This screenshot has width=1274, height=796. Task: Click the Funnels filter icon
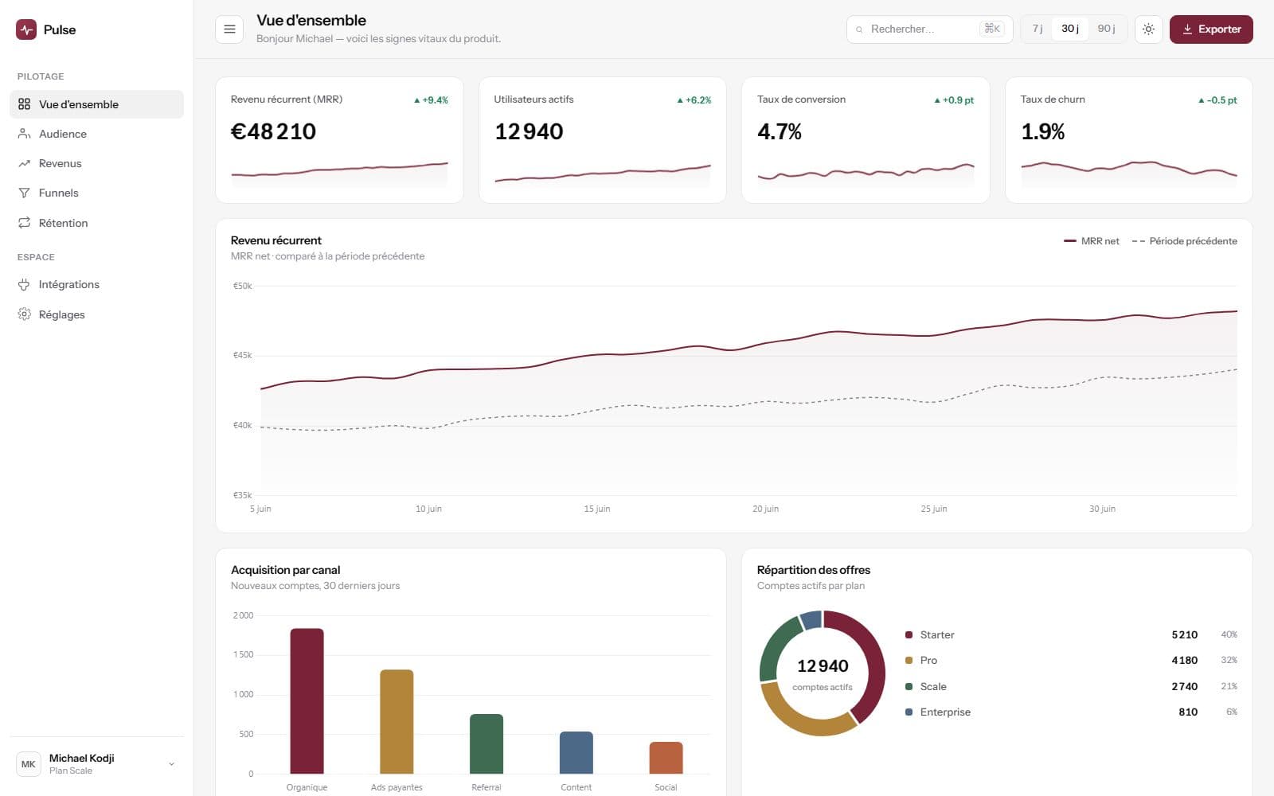(x=24, y=193)
